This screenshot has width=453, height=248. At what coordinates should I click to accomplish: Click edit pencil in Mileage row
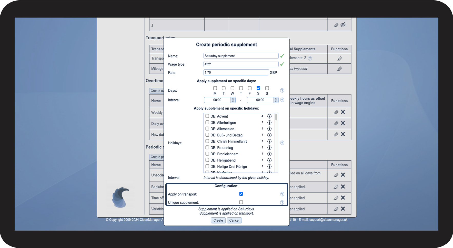coord(339,69)
